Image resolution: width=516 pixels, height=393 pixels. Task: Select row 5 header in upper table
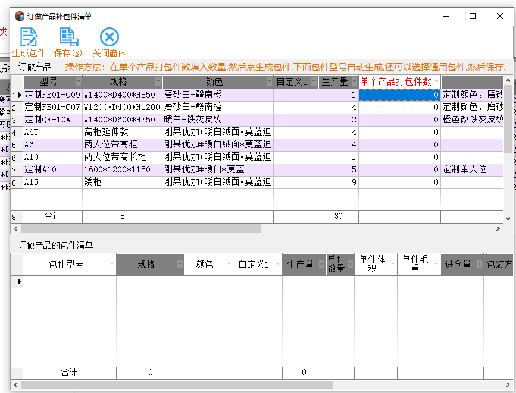pyautogui.click(x=17, y=144)
